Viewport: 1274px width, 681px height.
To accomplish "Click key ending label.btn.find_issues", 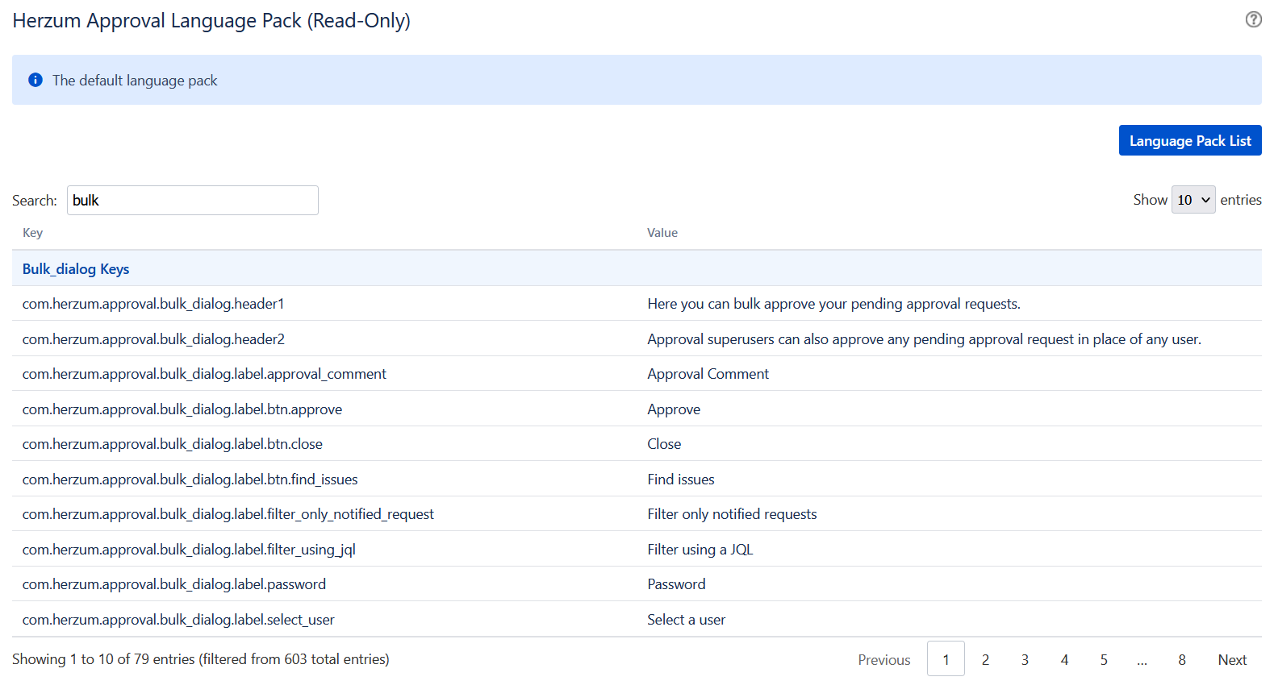I will (190, 480).
